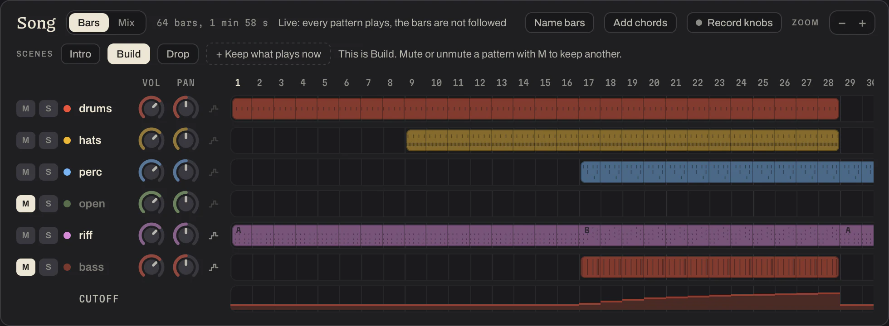Viewport: 889px width, 326px height.
Task: Click Keep what plays now button
Action: click(269, 54)
